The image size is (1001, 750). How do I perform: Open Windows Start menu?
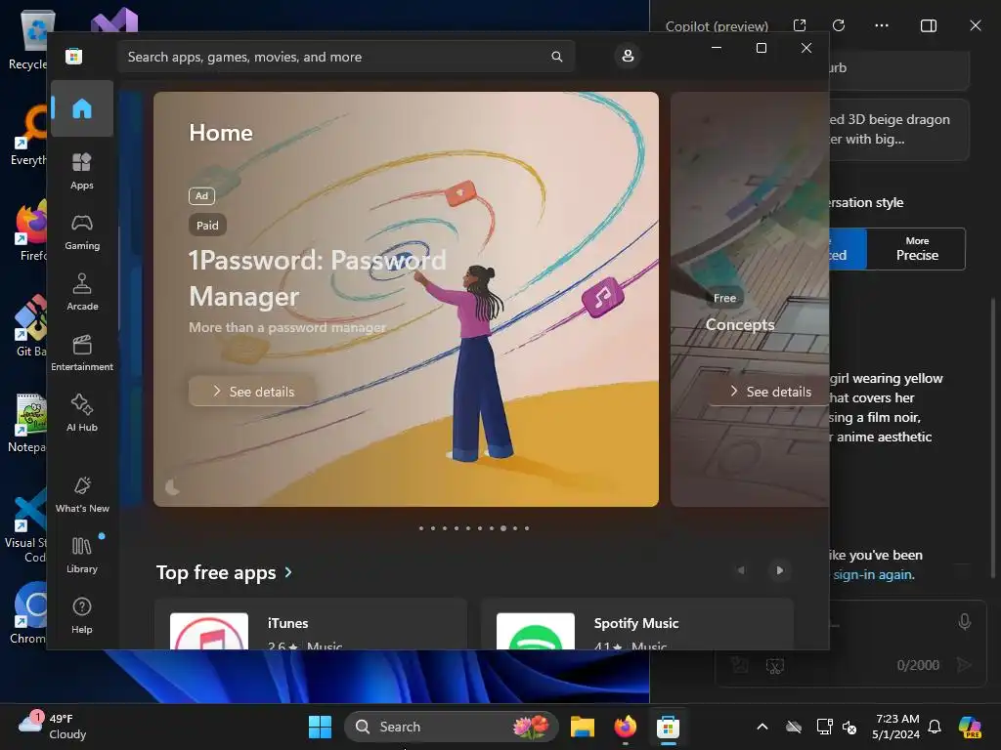[320, 727]
